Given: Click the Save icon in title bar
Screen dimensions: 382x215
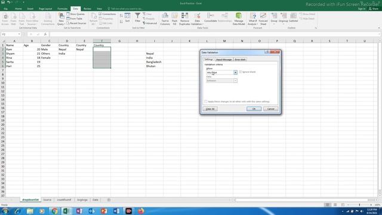Looking at the screenshot, I should (x=3, y=2).
